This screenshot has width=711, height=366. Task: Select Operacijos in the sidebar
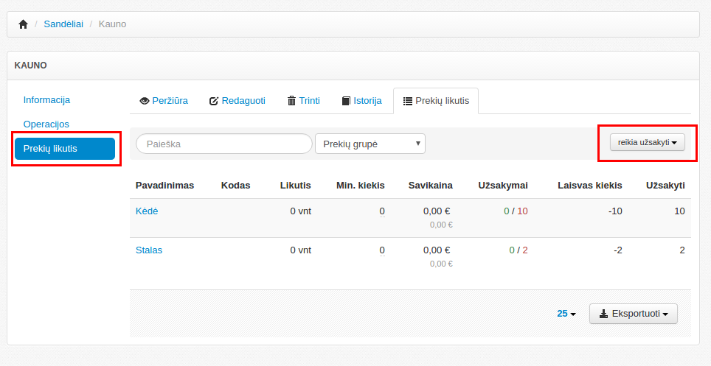click(46, 124)
